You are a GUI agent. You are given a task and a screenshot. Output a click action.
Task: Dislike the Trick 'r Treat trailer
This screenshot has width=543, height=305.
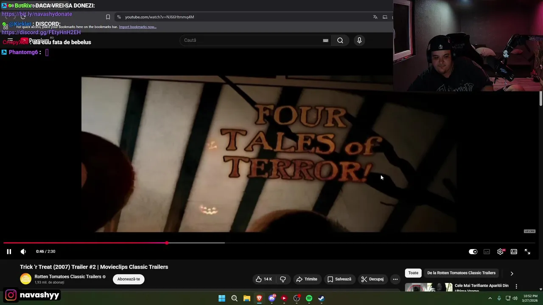click(x=283, y=279)
